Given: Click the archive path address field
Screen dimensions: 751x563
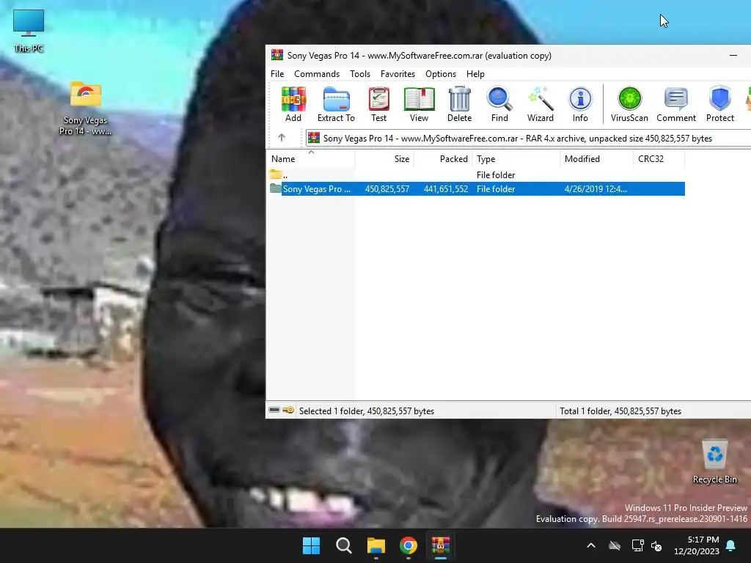Looking at the screenshot, I should 528,138.
